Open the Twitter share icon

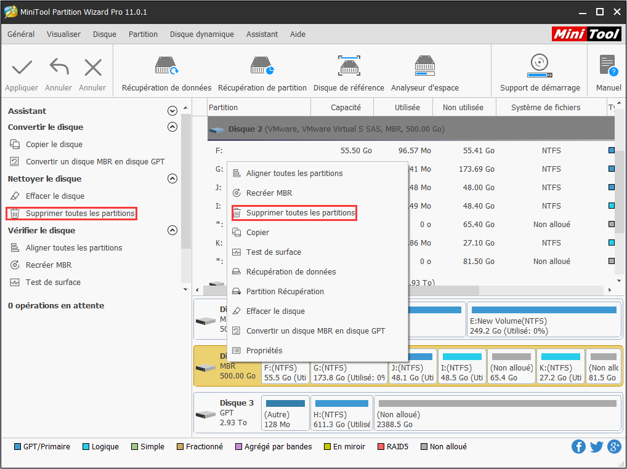(596, 446)
